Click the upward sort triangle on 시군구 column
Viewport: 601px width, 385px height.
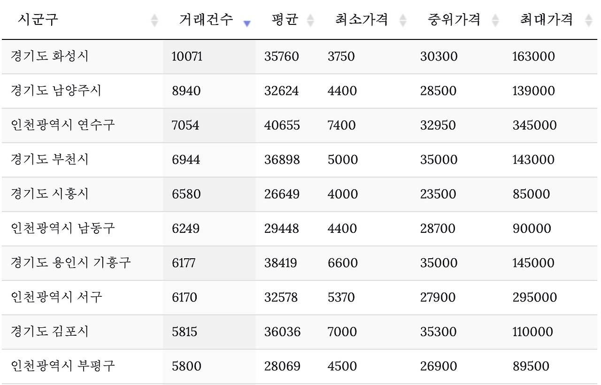pyautogui.click(x=155, y=17)
